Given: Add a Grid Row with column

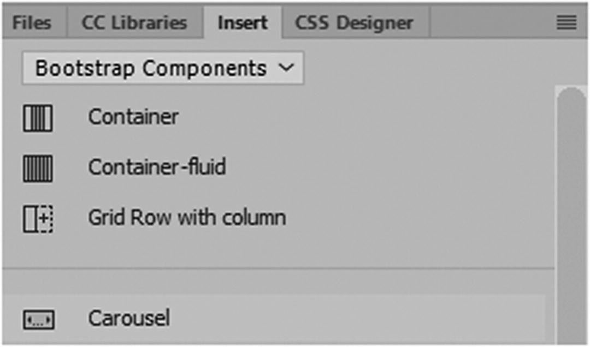Looking at the screenshot, I should pos(187,218).
